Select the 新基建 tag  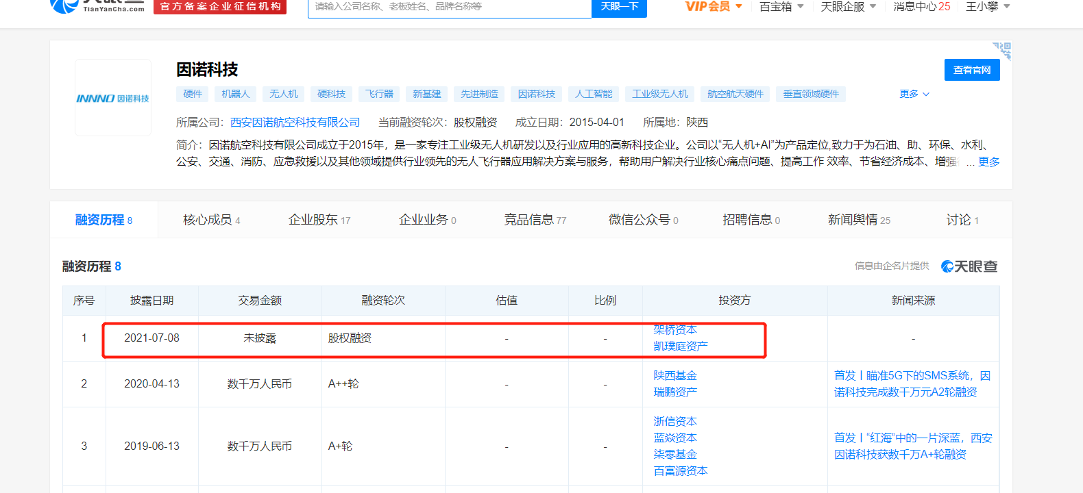(427, 94)
